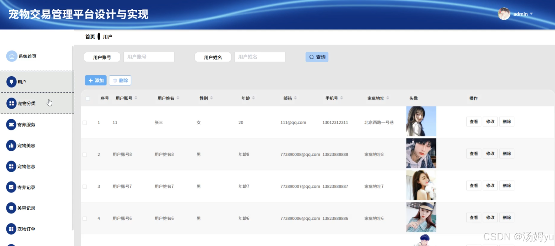Click phone number 13823888887
555x246 pixels.
coord(335,186)
